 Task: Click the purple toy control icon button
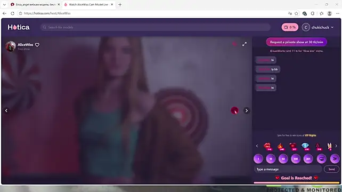tap(322, 159)
